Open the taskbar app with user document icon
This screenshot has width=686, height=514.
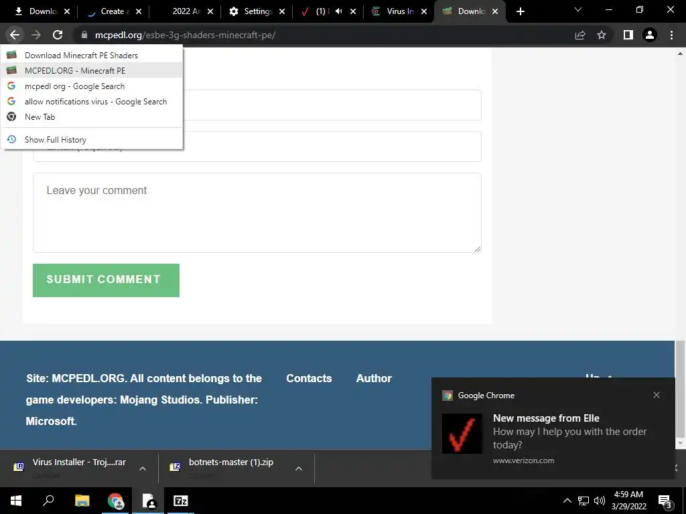coord(148,501)
